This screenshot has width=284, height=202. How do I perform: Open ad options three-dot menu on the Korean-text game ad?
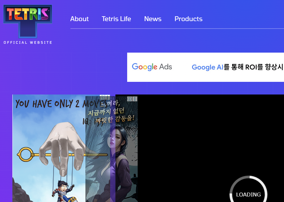coord(135,99)
